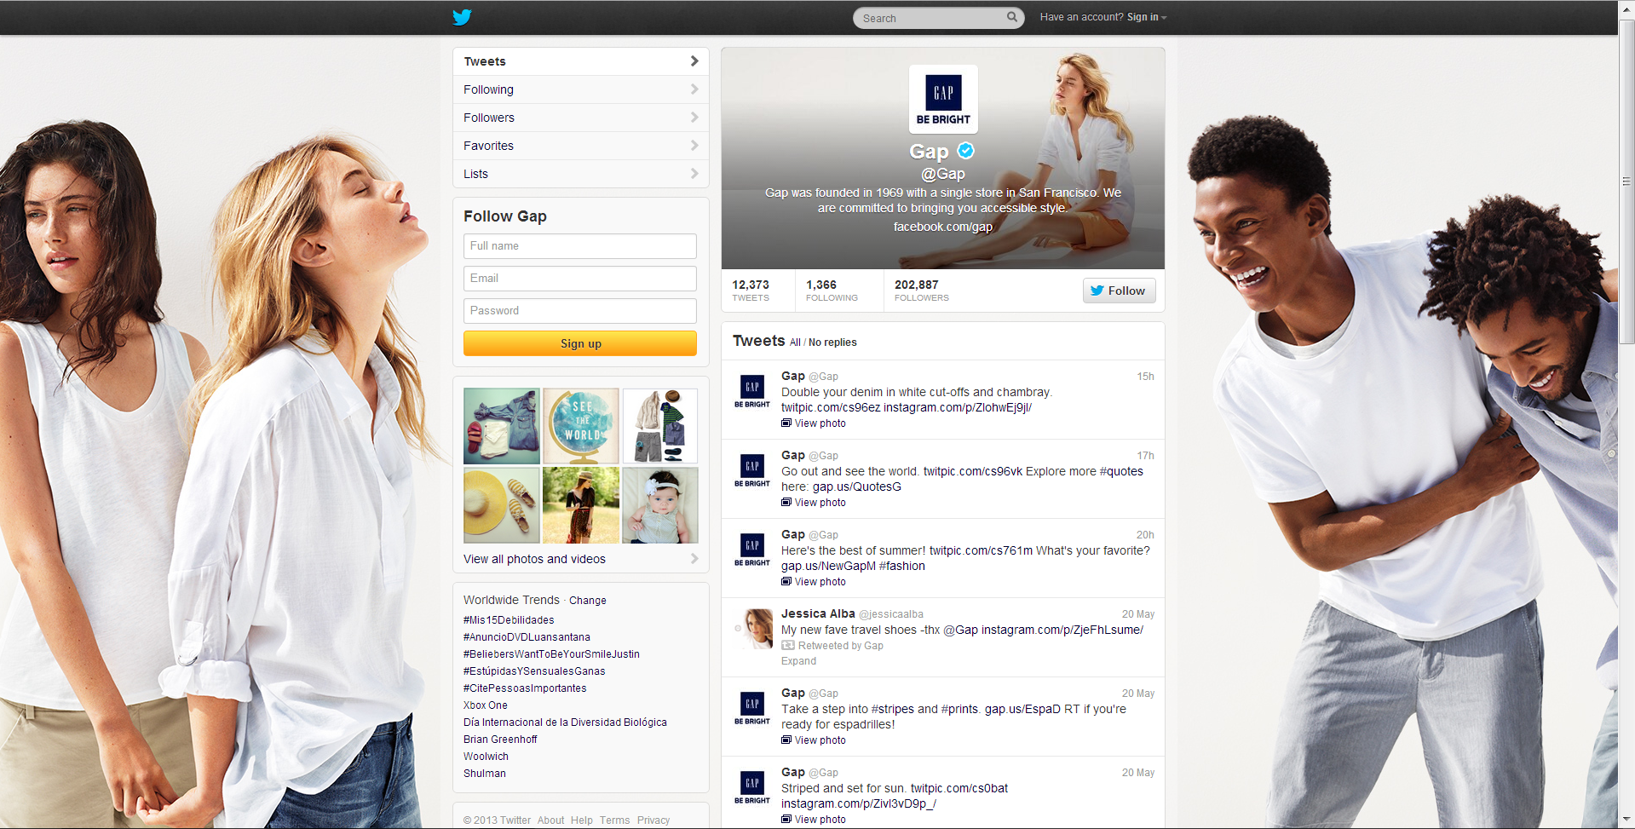This screenshot has height=829, width=1635.
Task: Click the Email field
Action: tap(580, 279)
